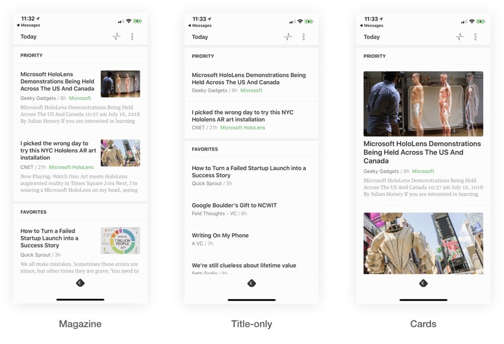Tap the cell signal icon in Magazine status bar
The width and height of the screenshot is (504, 344).
click(121, 21)
